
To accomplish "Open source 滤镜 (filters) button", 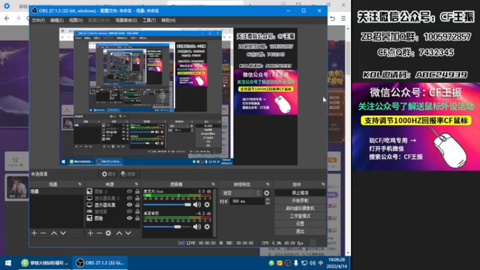I will click(x=128, y=174).
